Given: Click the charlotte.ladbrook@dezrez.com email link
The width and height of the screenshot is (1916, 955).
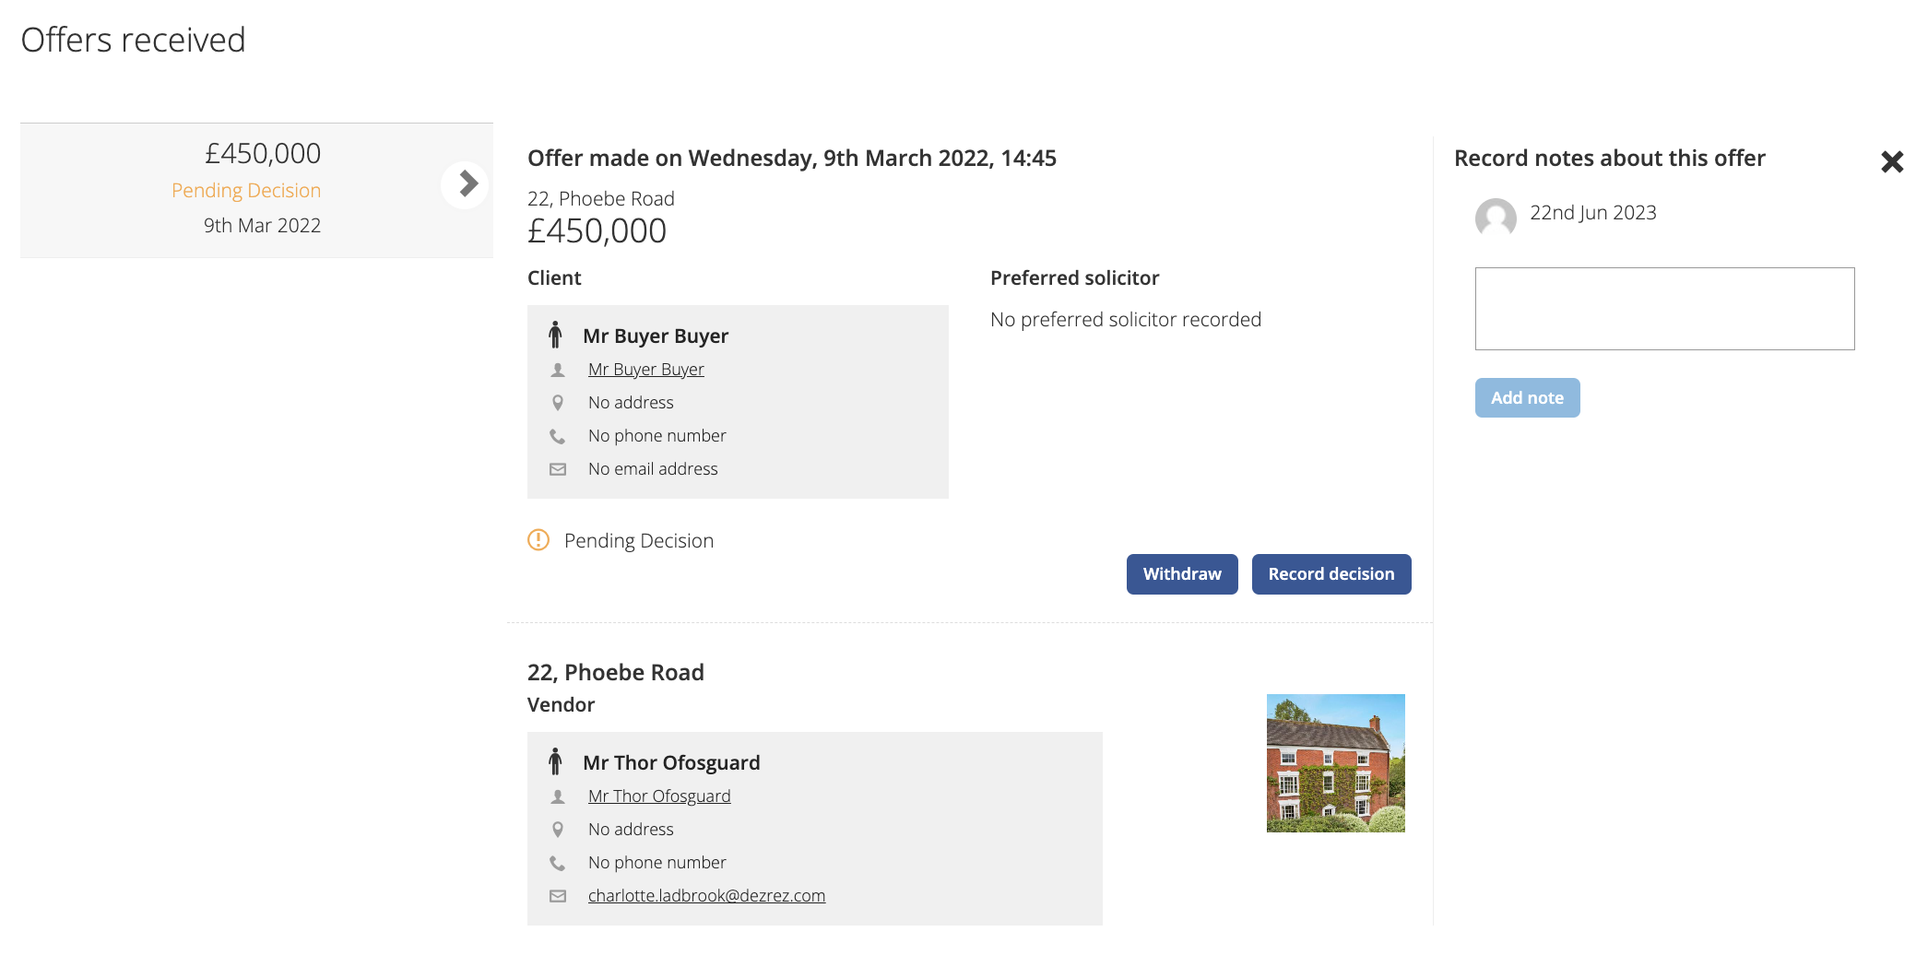Looking at the screenshot, I should coord(706,896).
